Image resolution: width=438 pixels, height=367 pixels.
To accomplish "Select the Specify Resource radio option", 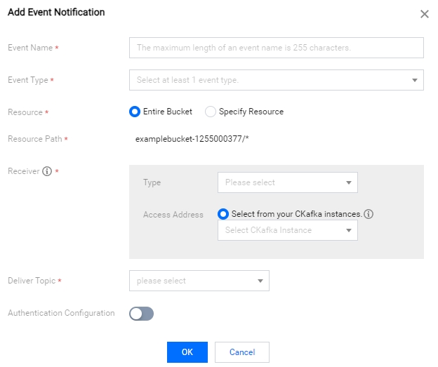I will click(211, 112).
